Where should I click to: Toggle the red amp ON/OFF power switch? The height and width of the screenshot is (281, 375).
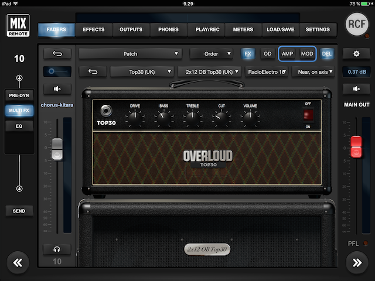coord(308,115)
